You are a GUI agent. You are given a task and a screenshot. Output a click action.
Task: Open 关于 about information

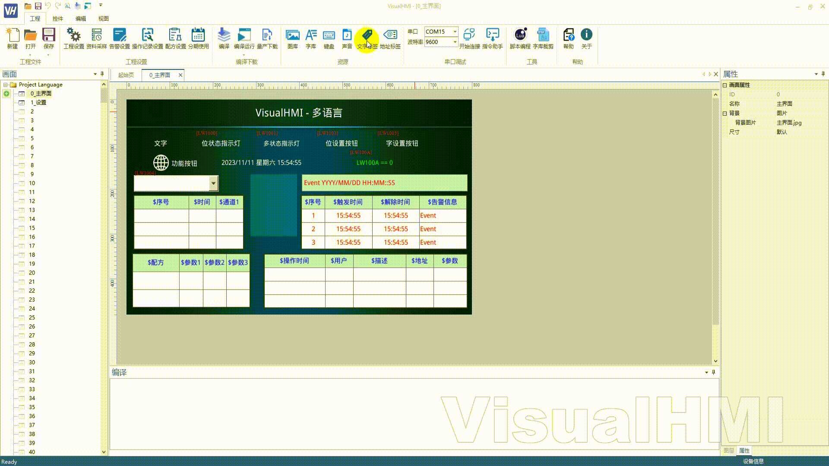point(586,38)
